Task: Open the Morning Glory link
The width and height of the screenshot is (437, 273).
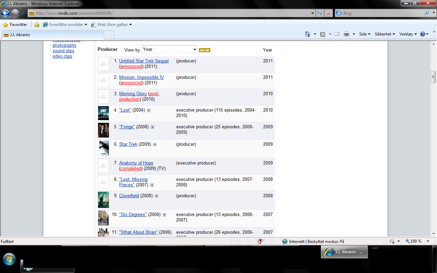Action: point(133,94)
